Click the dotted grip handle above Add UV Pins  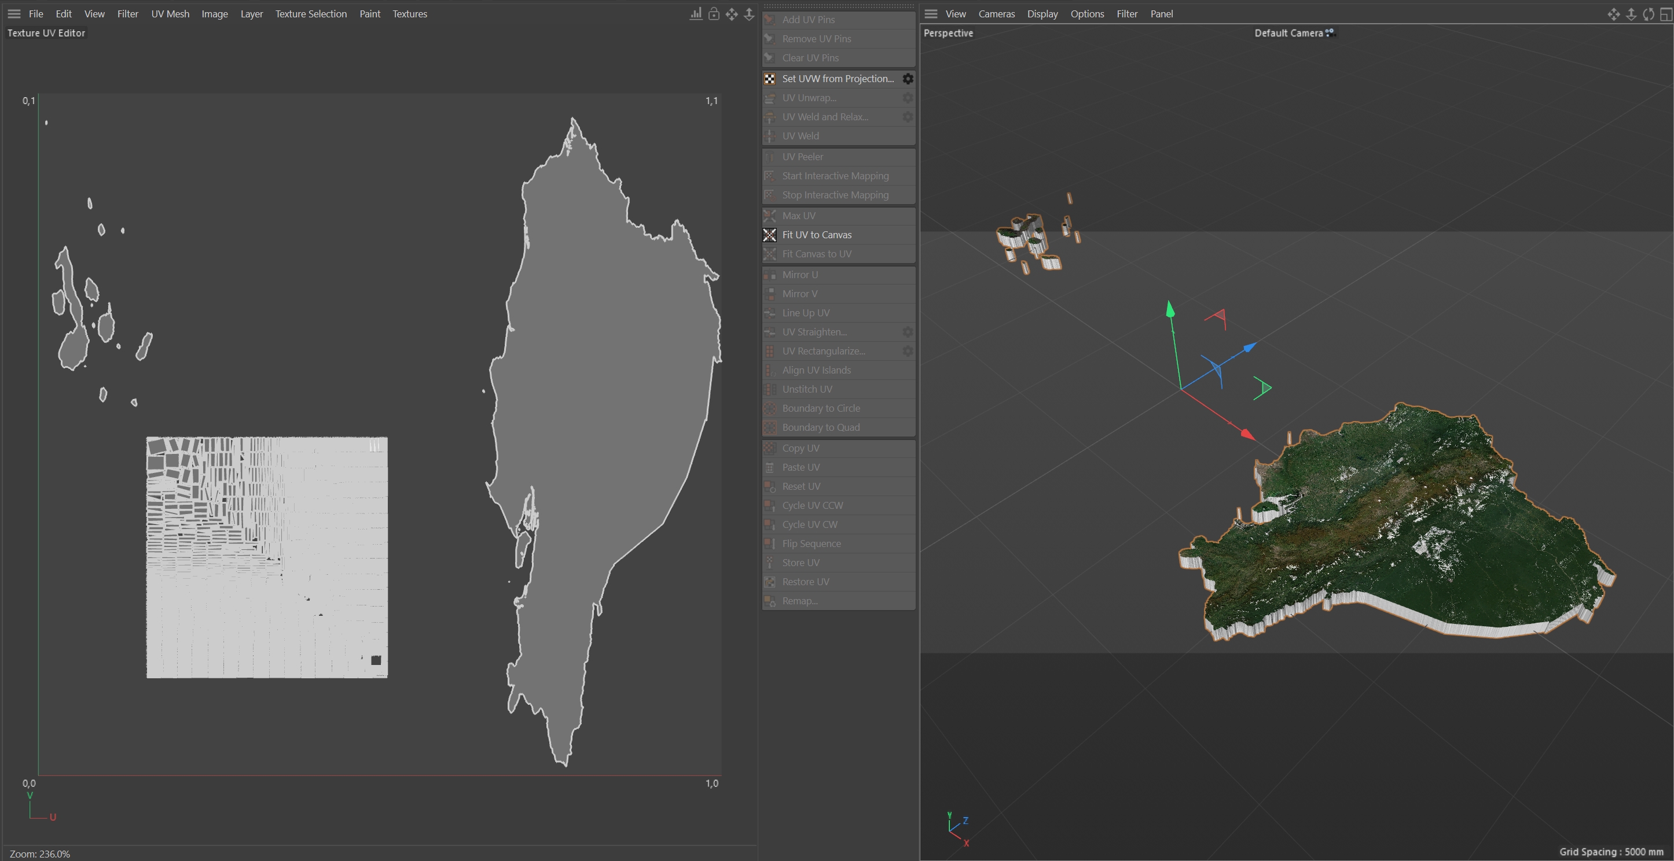click(838, 6)
